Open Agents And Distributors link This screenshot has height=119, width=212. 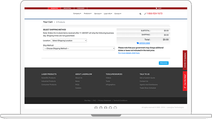click(149, 85)
